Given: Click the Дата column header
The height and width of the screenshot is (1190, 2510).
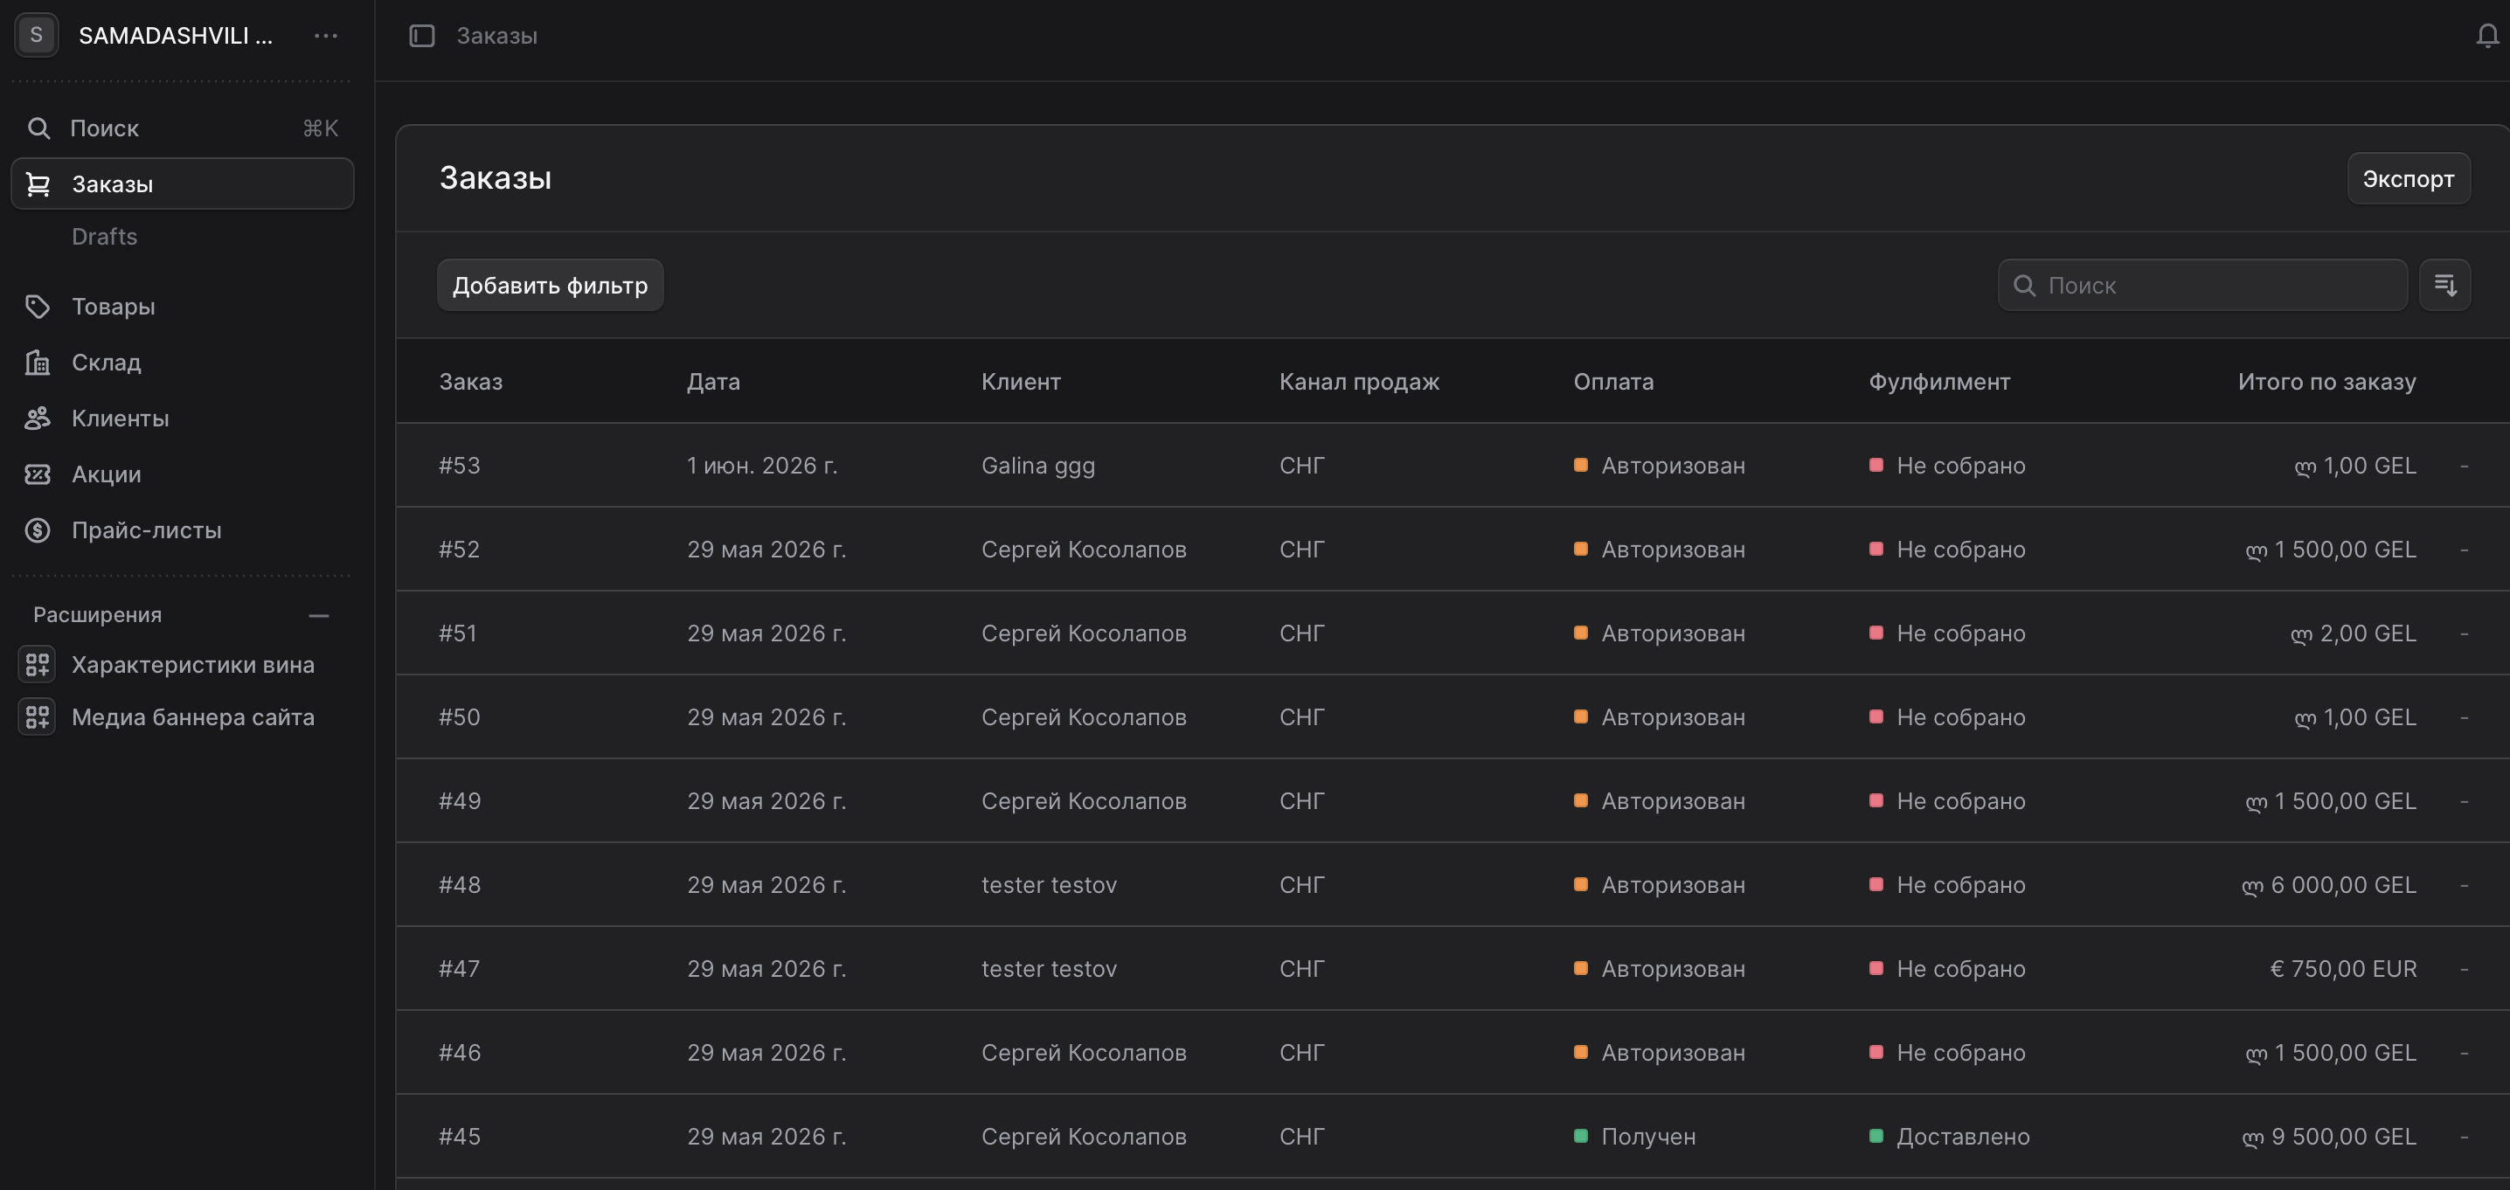Looking at the screenshot, I should click(x=713, y=381).
